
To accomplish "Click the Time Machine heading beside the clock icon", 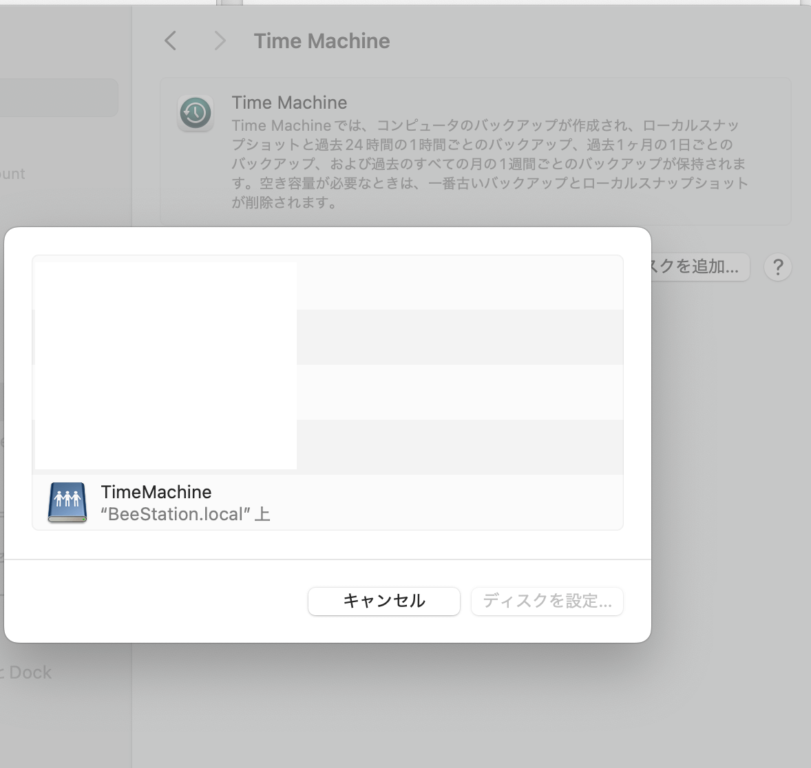I will point(289,103).
